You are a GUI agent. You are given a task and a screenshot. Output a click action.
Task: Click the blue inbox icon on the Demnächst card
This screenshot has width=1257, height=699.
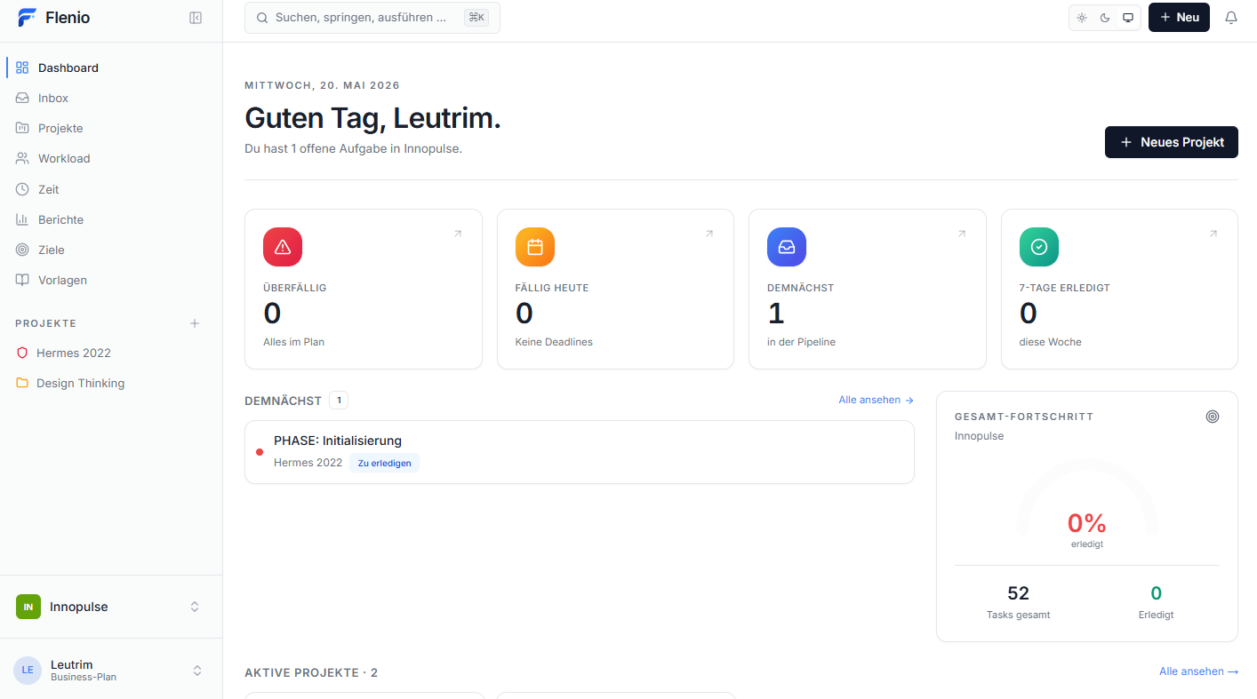[x=787, y=247]
